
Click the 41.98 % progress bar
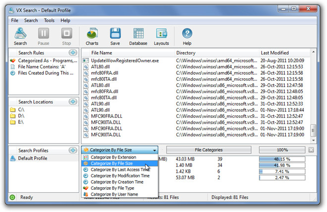click(282, 165)
